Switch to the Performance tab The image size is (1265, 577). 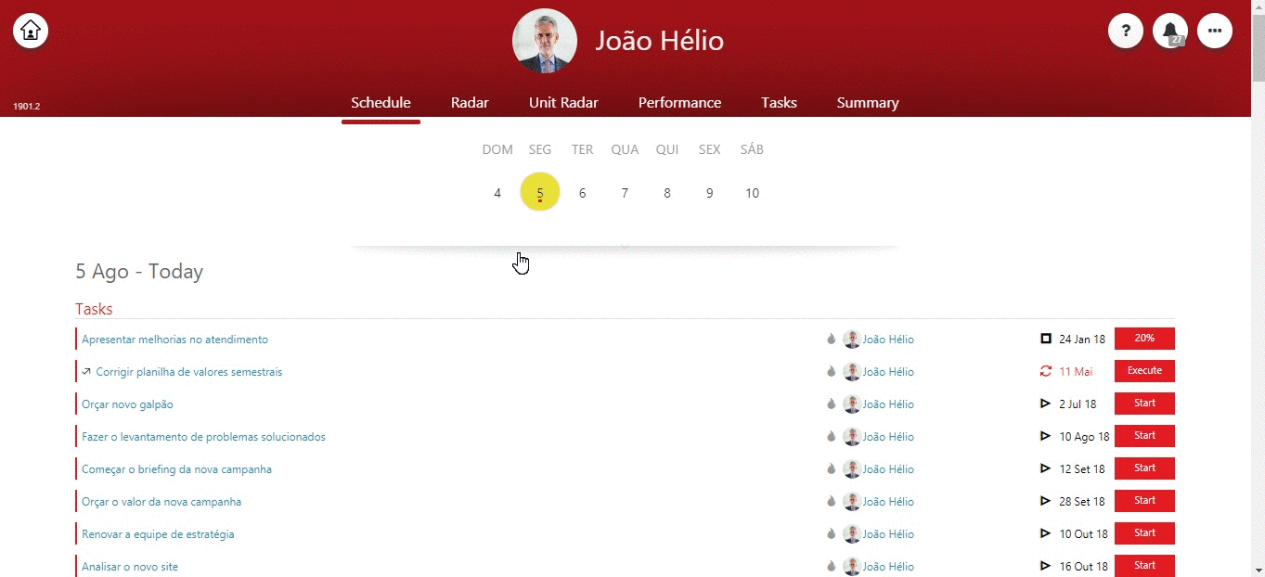(x=679, y=103)
